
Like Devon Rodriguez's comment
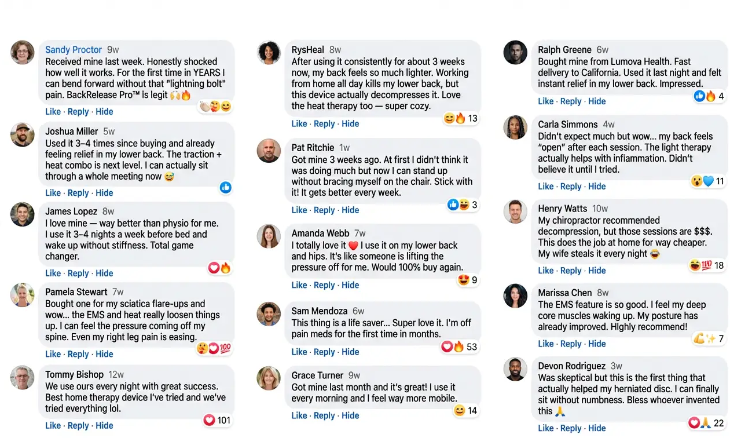[546, 428]
